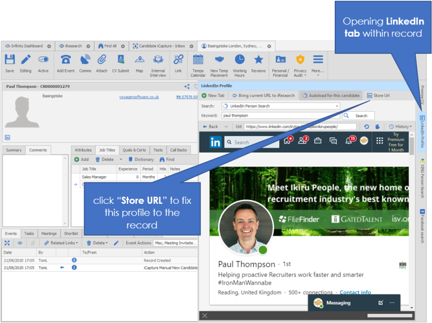Open the voyagersoftware.co.uk link
The height and width of the screenshot is (323, 432).
(x=139, y=97)
